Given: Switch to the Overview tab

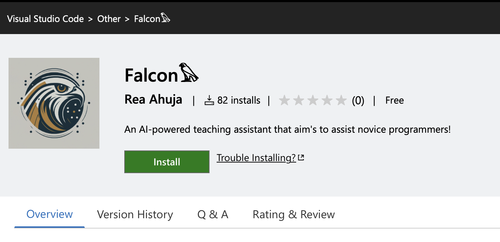Looking at the screenshot, I should click(50, 214).
